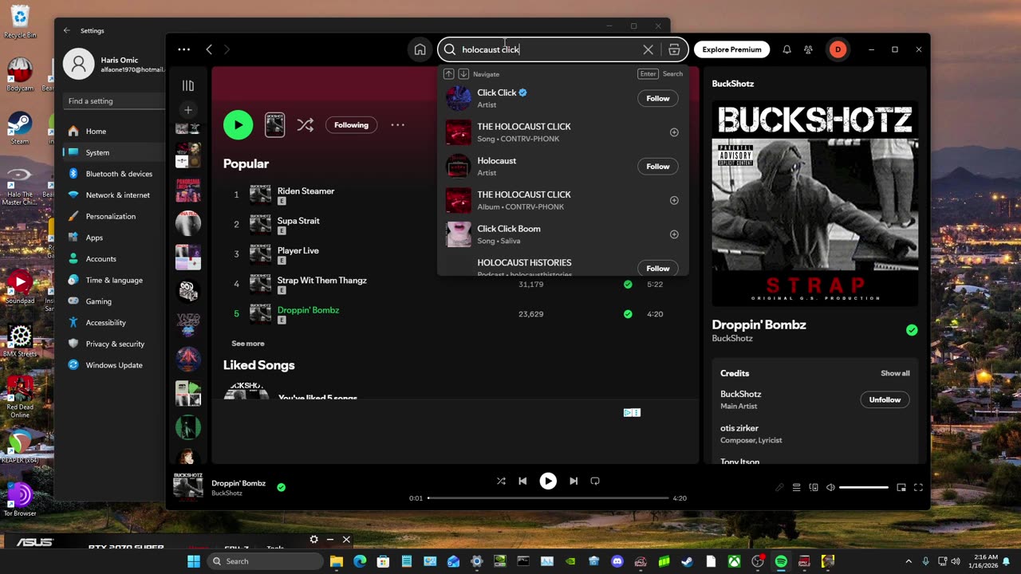Skip to previous track

tap(522, 481)
